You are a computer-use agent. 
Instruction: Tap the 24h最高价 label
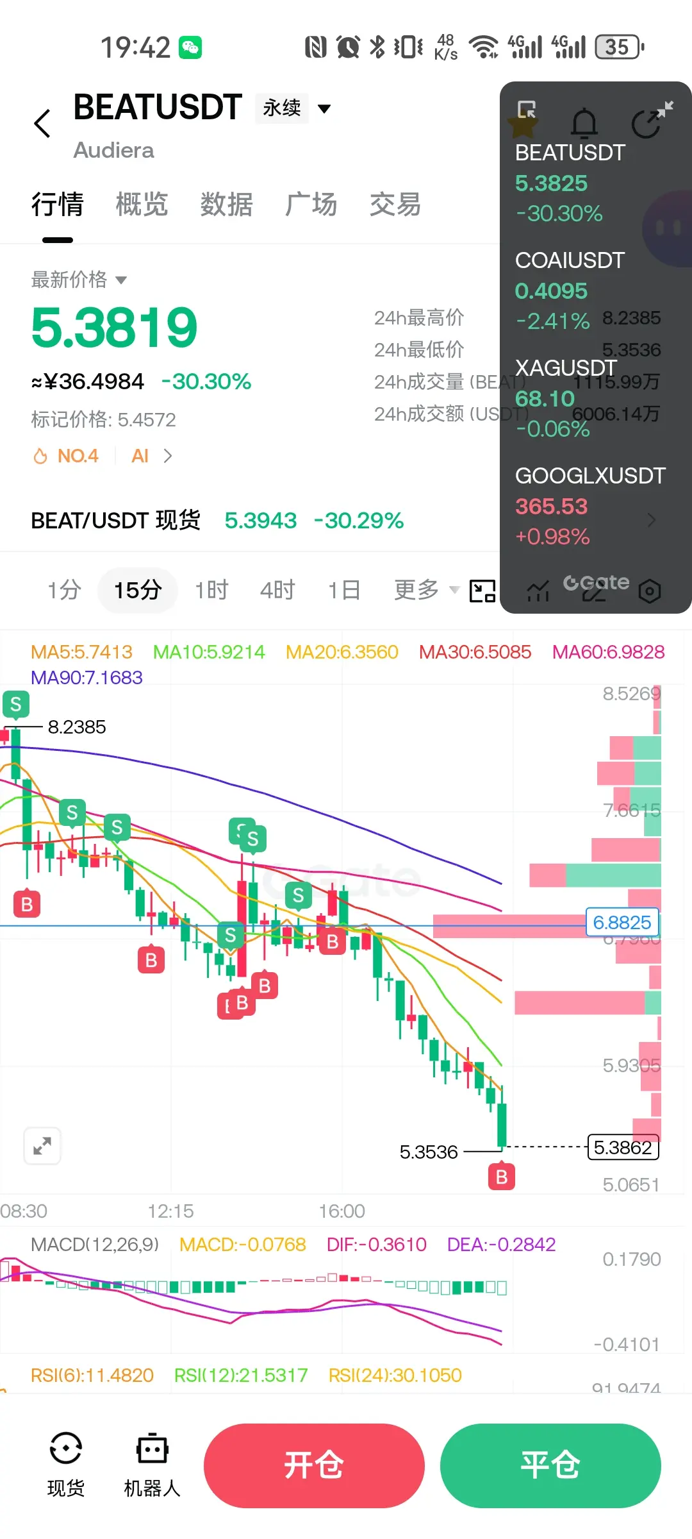(x=419, y=317)
